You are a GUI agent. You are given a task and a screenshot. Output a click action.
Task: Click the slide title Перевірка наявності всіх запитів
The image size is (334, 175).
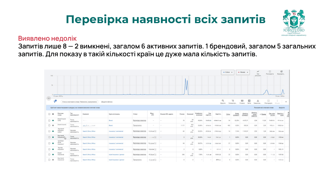[x=166, y=20]
